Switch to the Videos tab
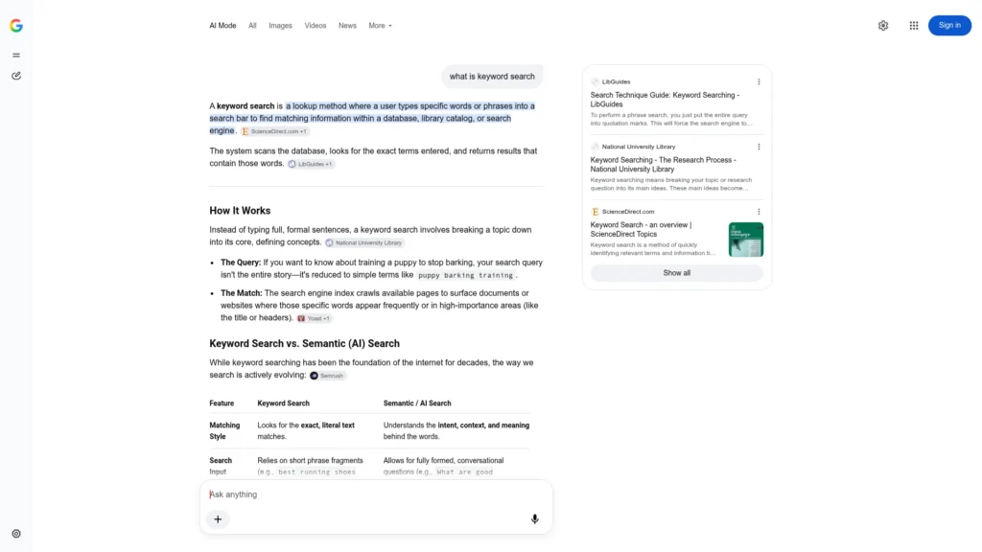 315,26
